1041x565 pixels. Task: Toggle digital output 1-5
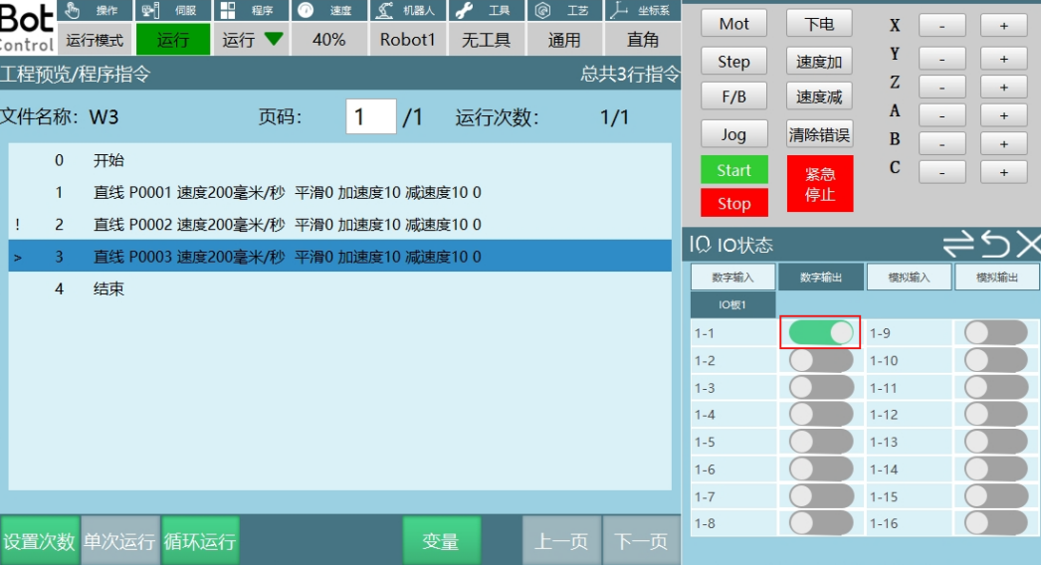pos(821,442)
